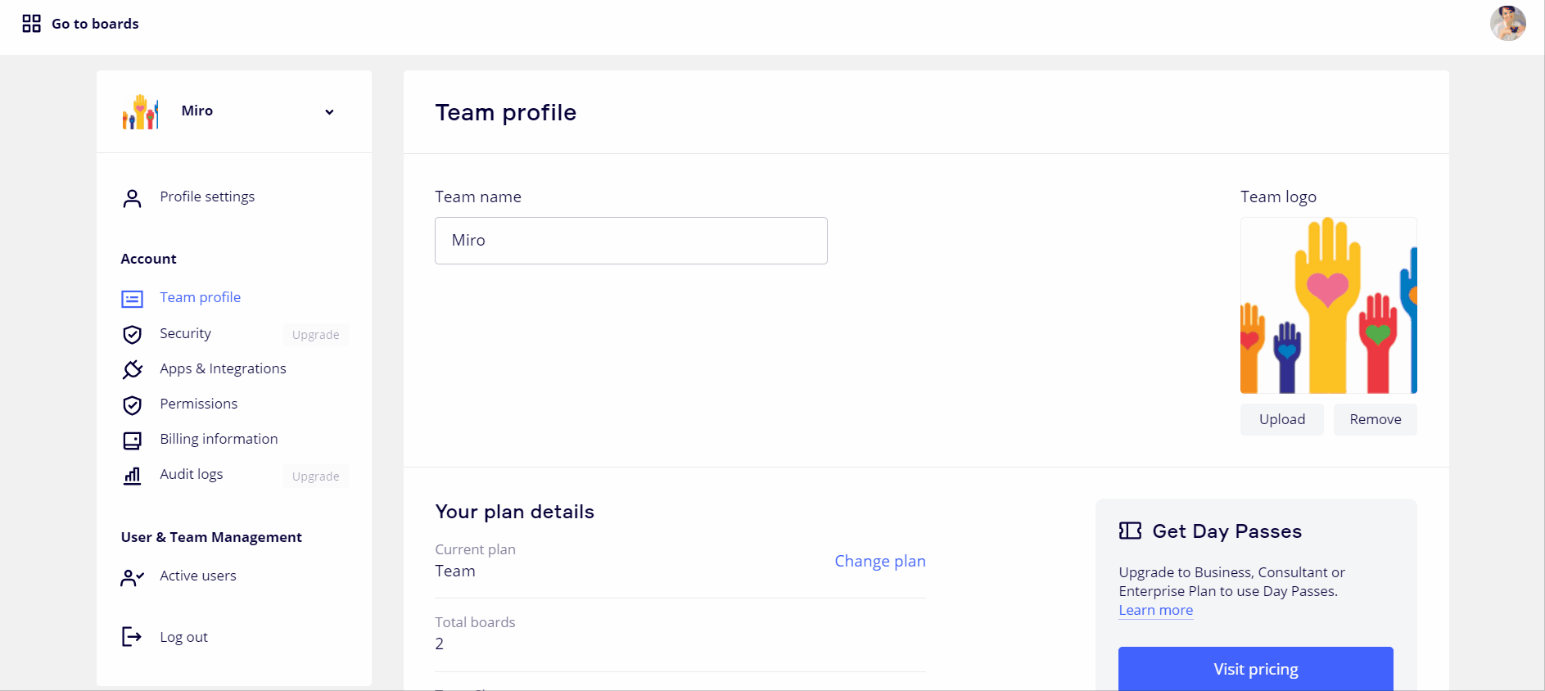
Task: Upload a new team logo
Action: (1281, 419)
